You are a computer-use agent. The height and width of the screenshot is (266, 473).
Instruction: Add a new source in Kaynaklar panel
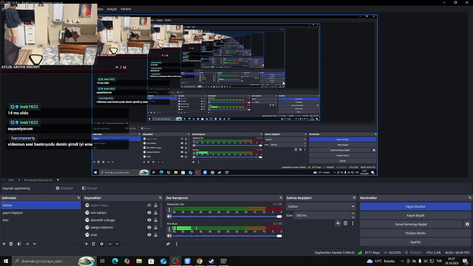tap(86, 244)
